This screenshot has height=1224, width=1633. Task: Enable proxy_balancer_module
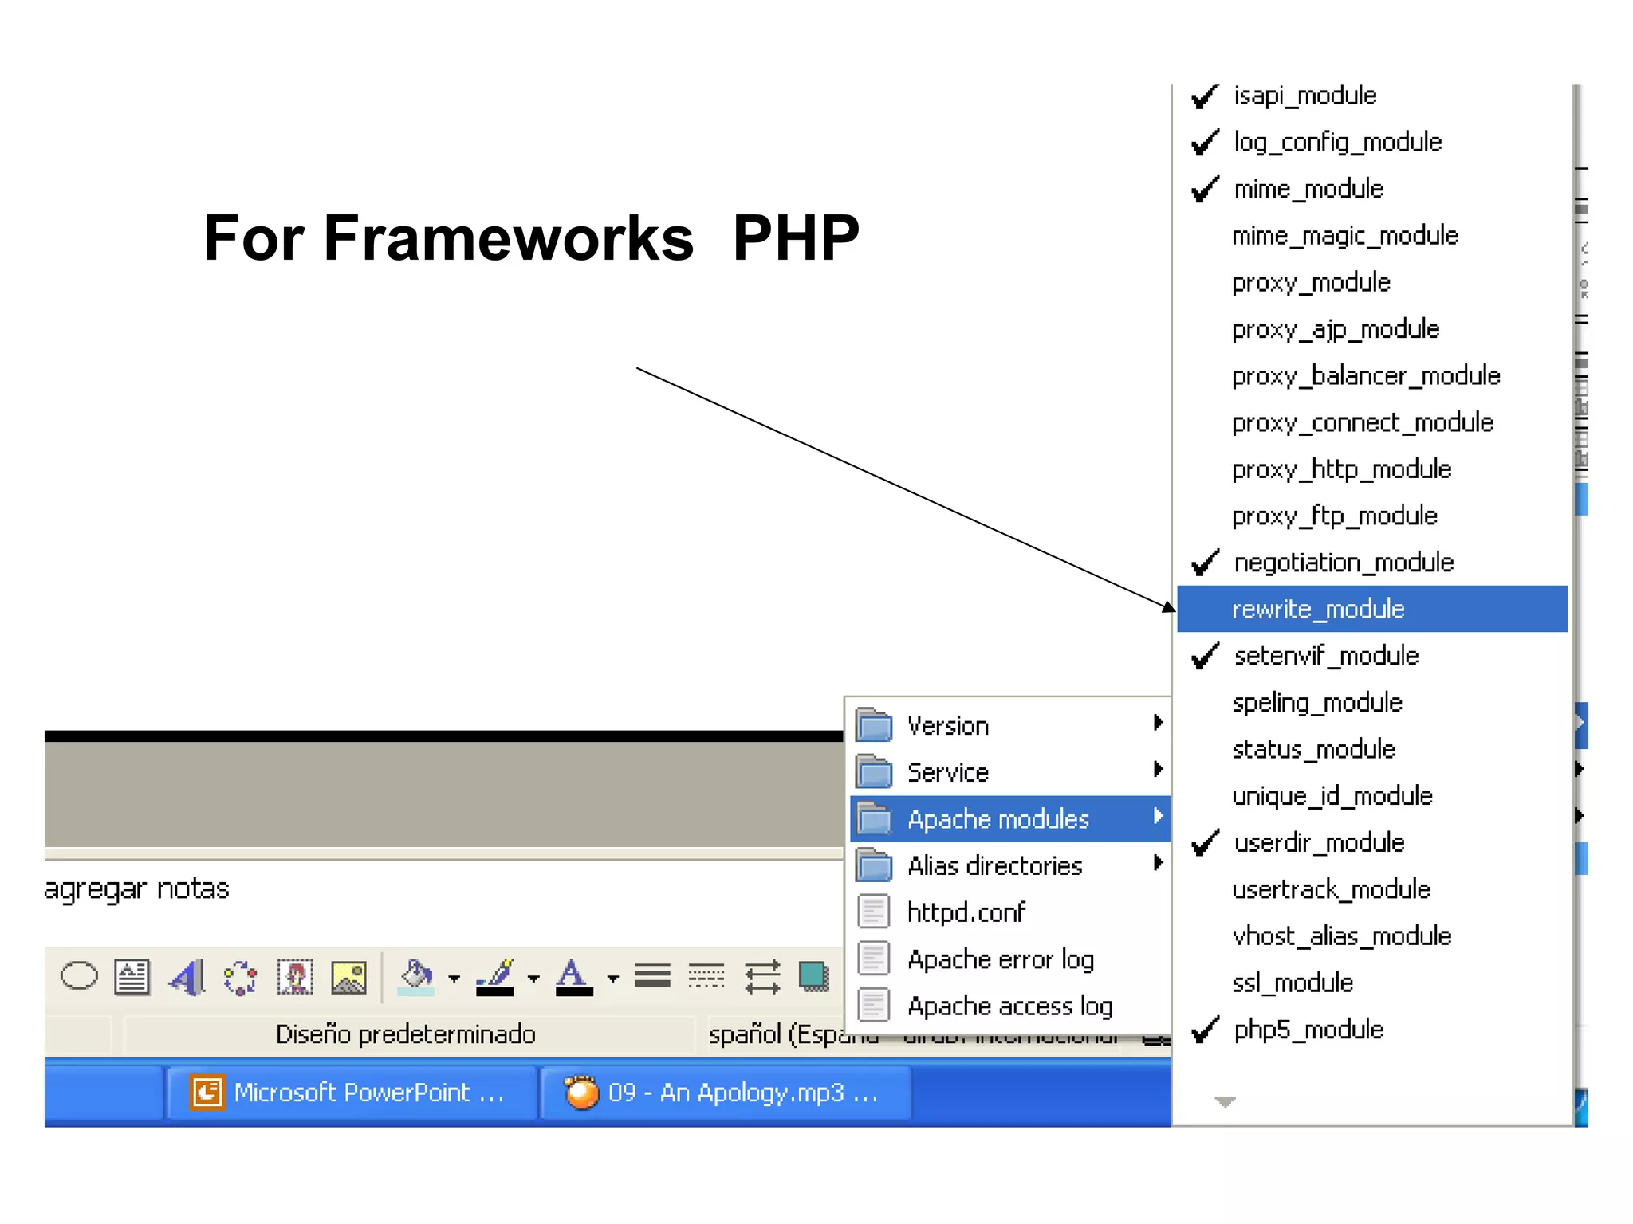pos(1372,375)
